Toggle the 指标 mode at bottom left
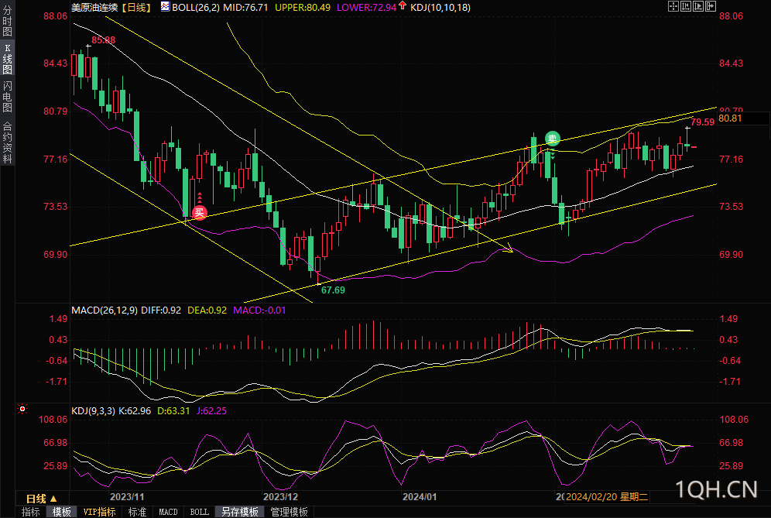Screen dimensions: 771x518 (31, 512)
